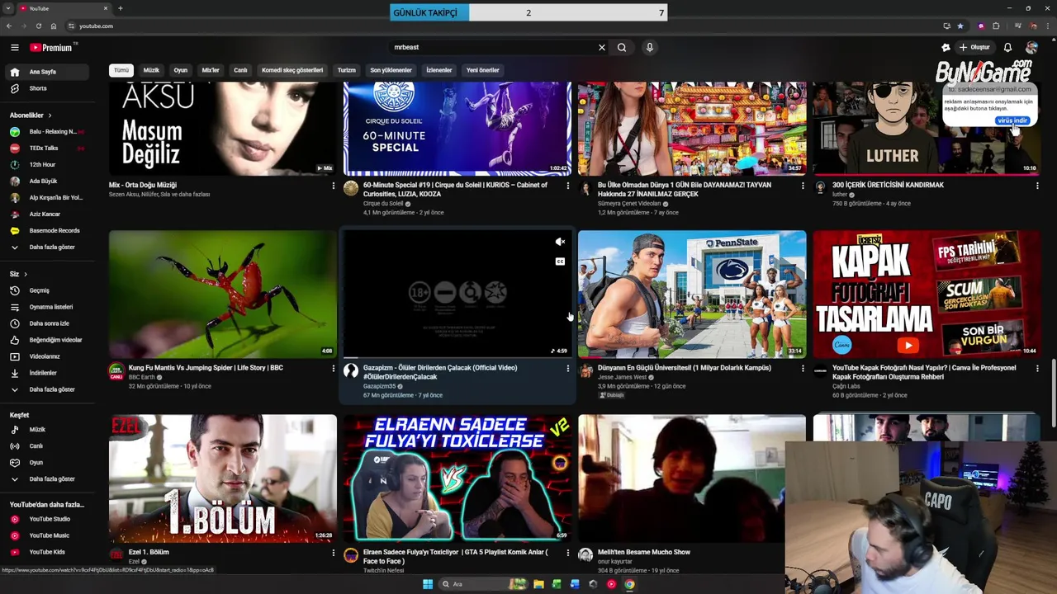1057x594 pixels.
Task: Play Kung Fu Mantis spider thumbnail
Action: (223, 294)
